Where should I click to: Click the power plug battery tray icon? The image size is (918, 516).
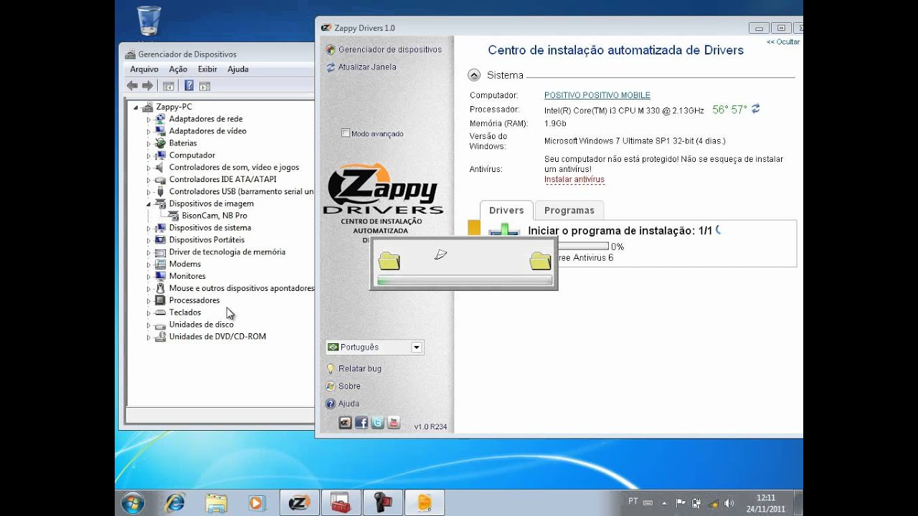click(696, 503)
